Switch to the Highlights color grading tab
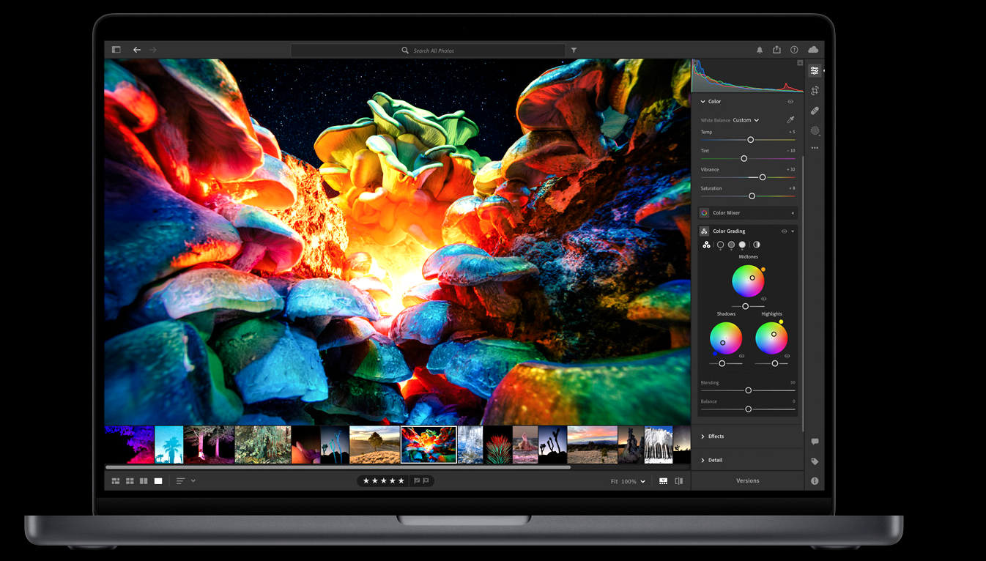Viewport: 986px width, 561px height. point(742,245)
